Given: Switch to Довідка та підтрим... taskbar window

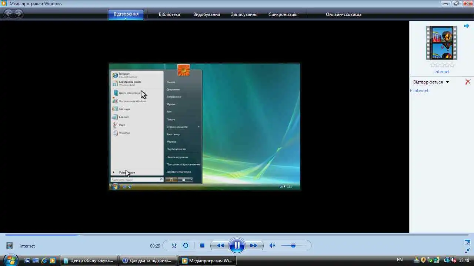Looking at the screenshot, I should [148, 260].
